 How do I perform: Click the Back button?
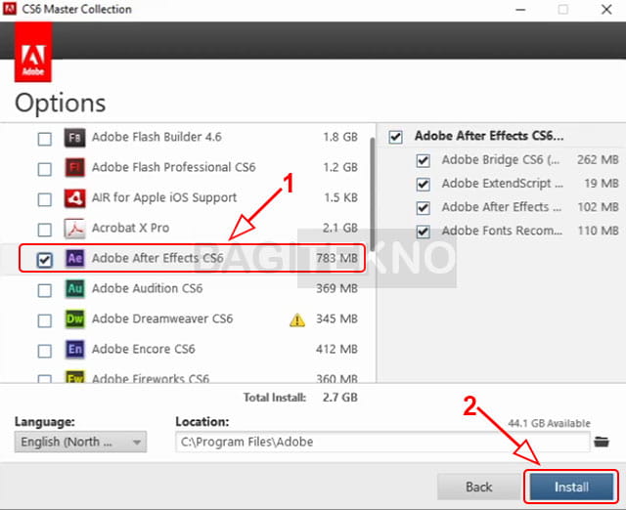(x=478, y=487)
